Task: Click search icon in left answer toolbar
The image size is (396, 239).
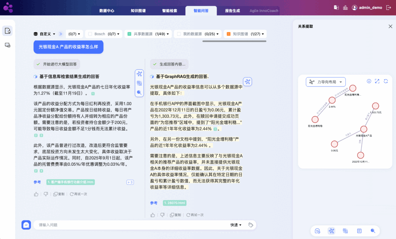Action: coord(139,93)
